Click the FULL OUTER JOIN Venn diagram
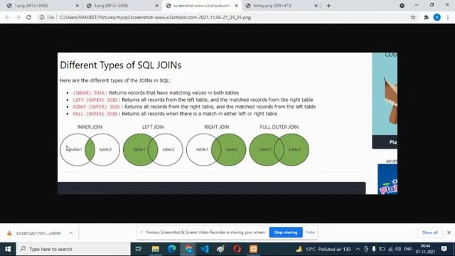Viewport: 455px width, 256px height. 279,149
